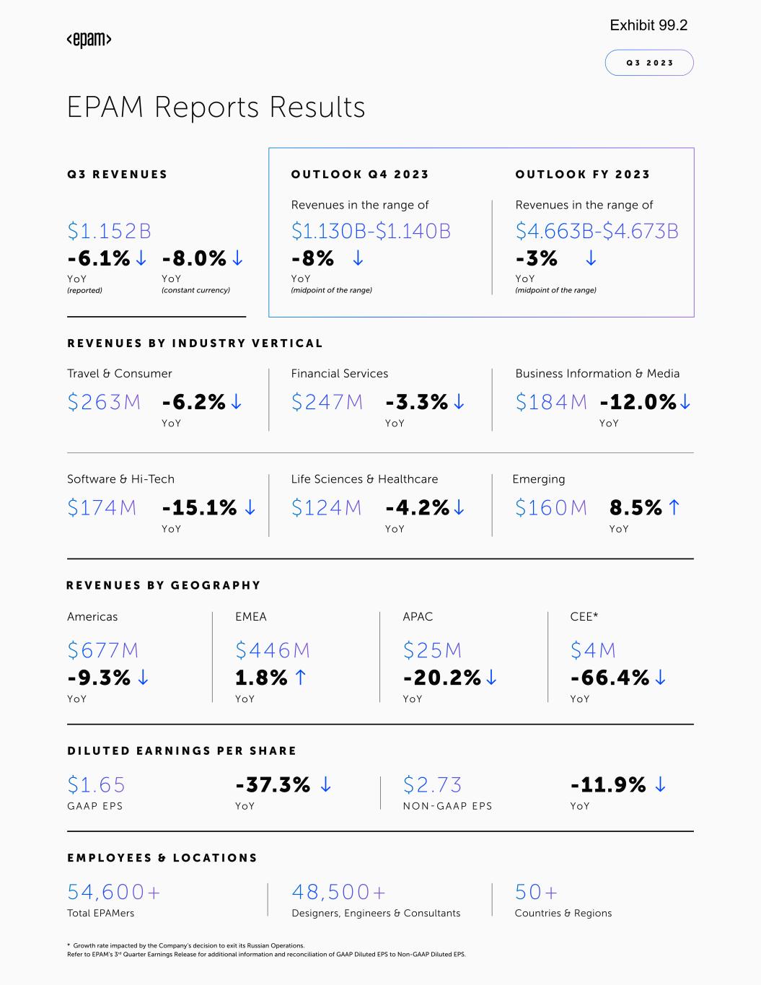Viewport: 761px width, 985px height.
Task: Click the down arrow beside -8.0% constant currency
Action: [x=237, y=258]
